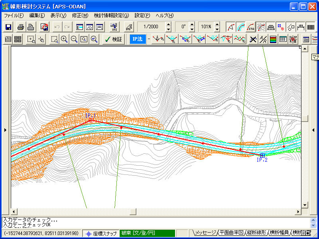Toggle the IP法 mode button
The image size is (319, 239).
(138, 39)
